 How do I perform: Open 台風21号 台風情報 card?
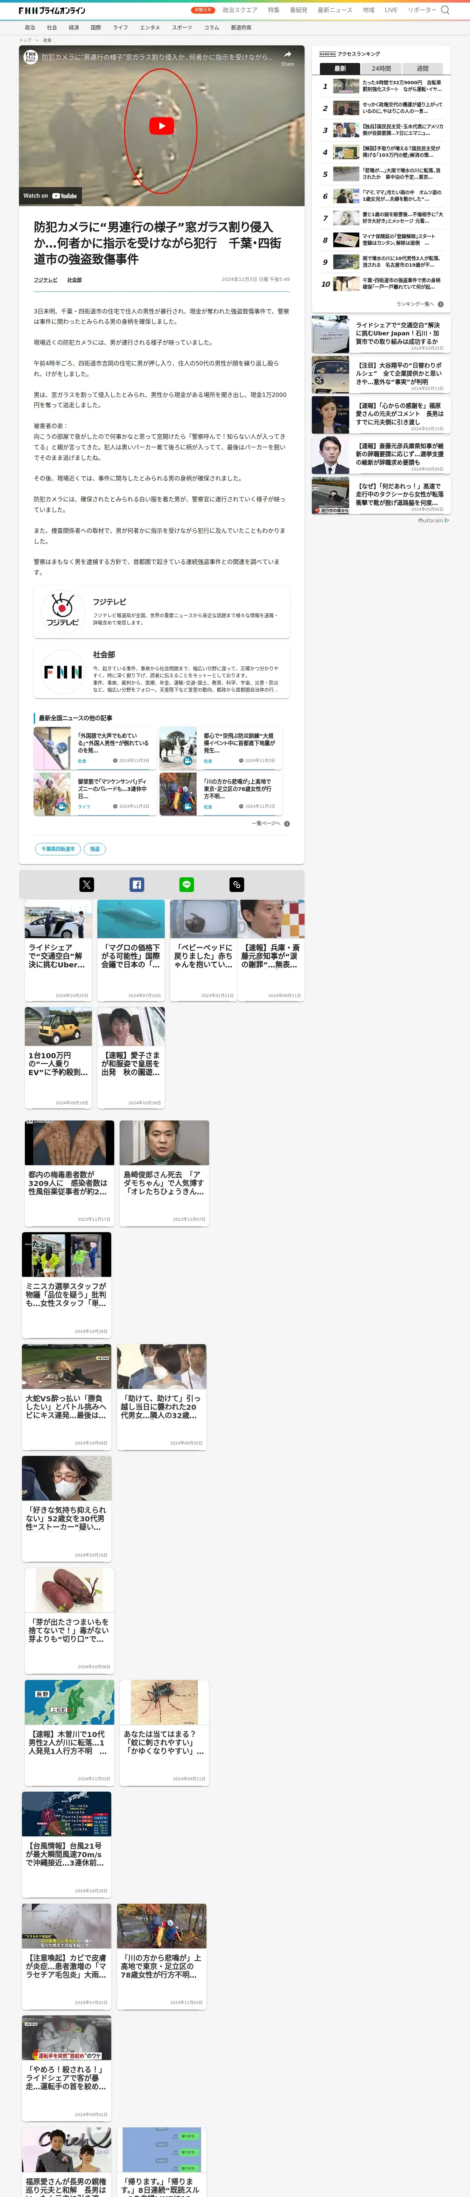point(67,1844)
